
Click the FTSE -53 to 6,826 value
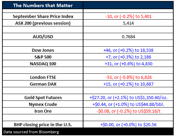pos(128,77)
